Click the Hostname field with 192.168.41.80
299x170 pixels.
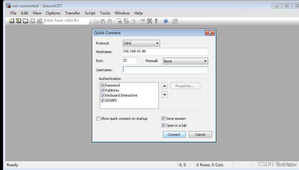click(165, 51)
